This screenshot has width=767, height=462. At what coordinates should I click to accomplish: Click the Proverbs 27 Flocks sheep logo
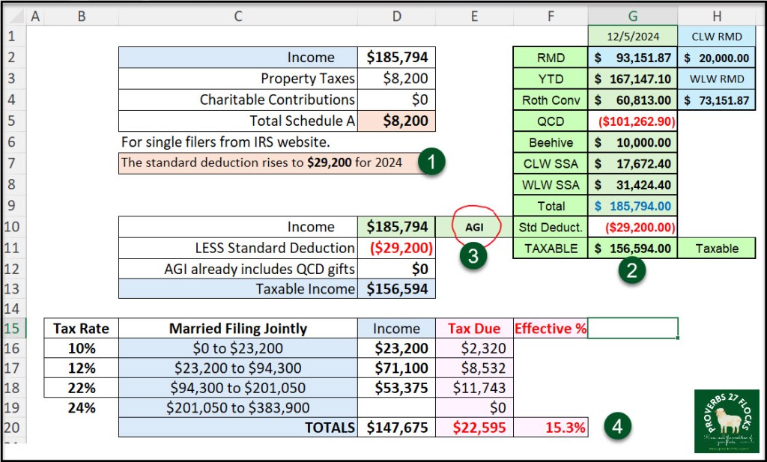pos(726,420)
